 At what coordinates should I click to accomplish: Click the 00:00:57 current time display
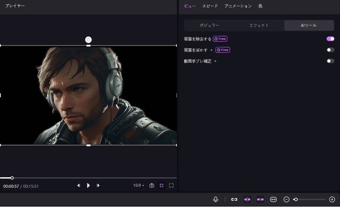11,186
